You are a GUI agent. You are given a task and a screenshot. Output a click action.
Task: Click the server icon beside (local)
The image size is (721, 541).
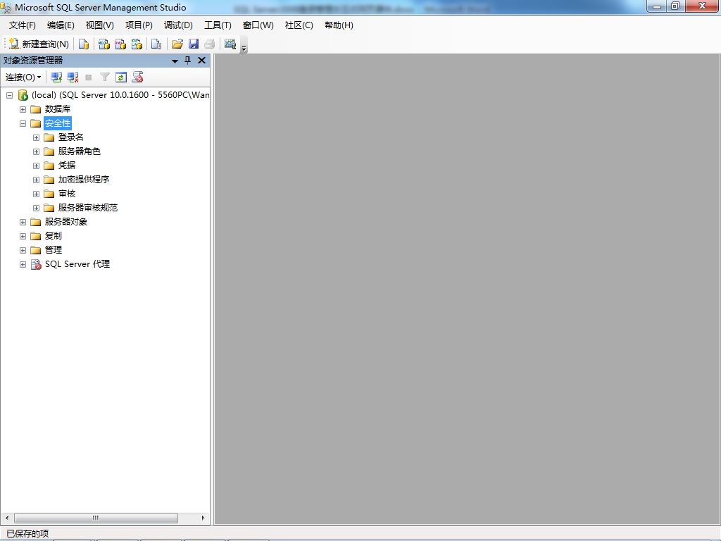click(x=23, y=95)
